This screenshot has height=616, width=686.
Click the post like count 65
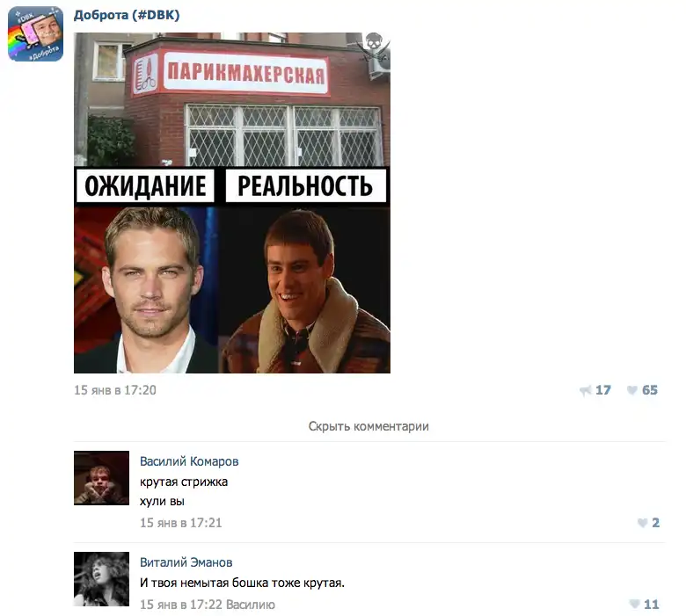pyautogui.click(x=650, y=390)
